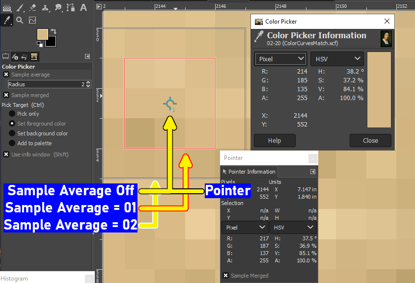Switch to the Images tab

coord(34,56)
